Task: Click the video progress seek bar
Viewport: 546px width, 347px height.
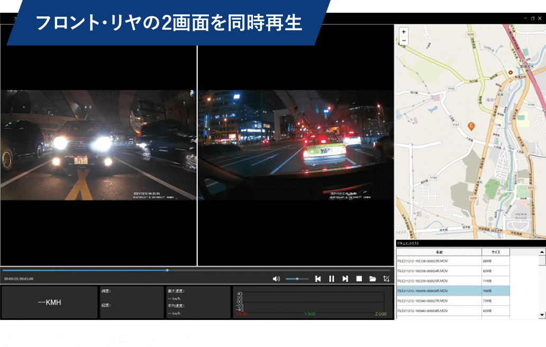Action: tap(197, 270)
